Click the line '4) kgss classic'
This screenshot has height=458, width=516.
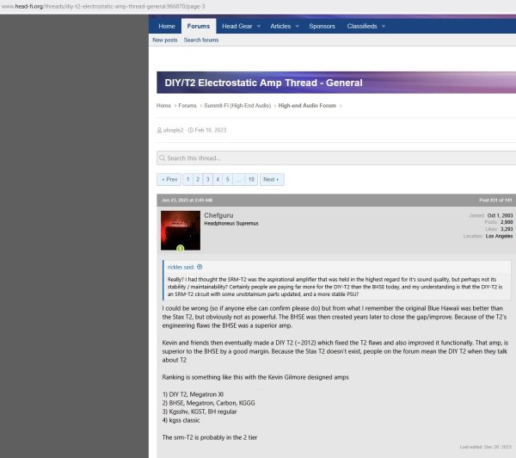click(181, 420)
